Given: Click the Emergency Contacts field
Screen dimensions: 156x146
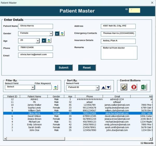Looking at the screenshot, I should (118, 34).
